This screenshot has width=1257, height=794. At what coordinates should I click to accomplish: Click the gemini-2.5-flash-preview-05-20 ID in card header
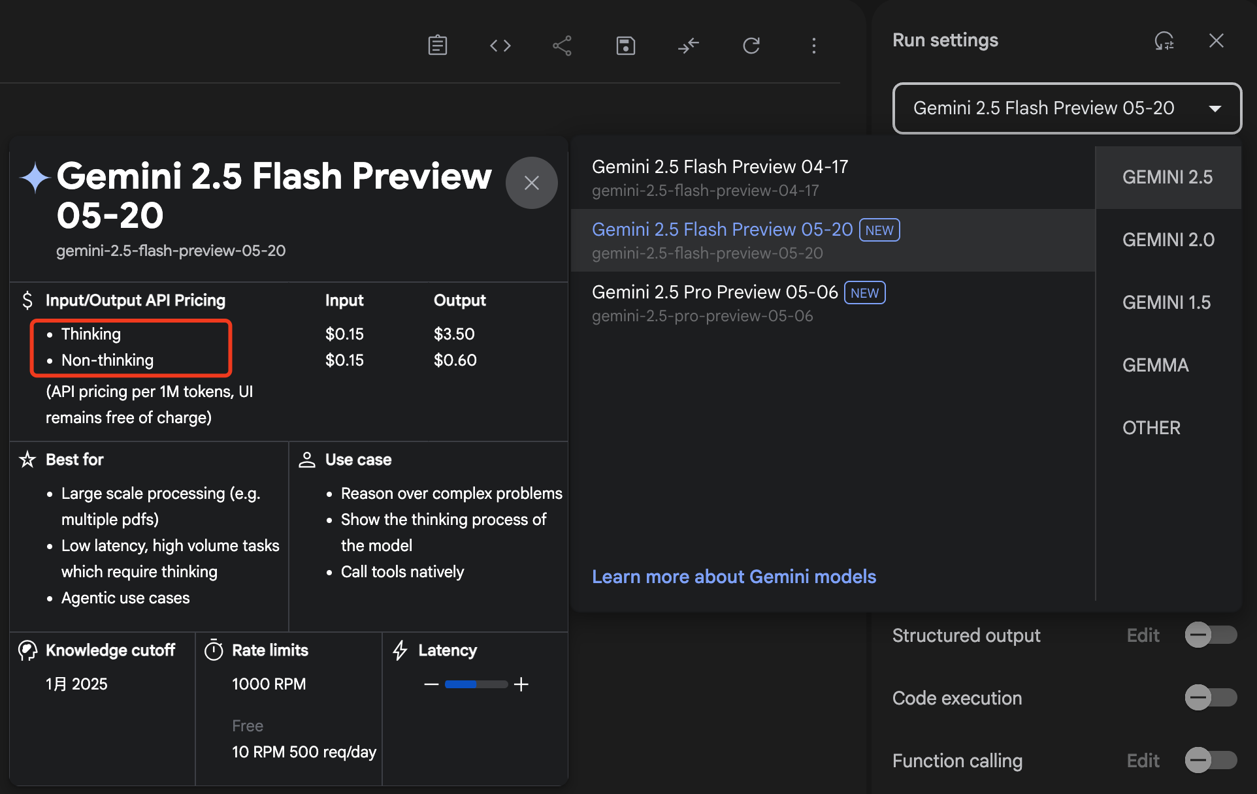(x=171, y=251)
